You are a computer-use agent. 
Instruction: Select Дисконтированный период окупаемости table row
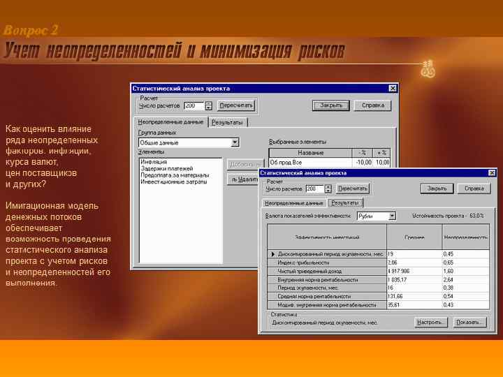coord(378,254)
